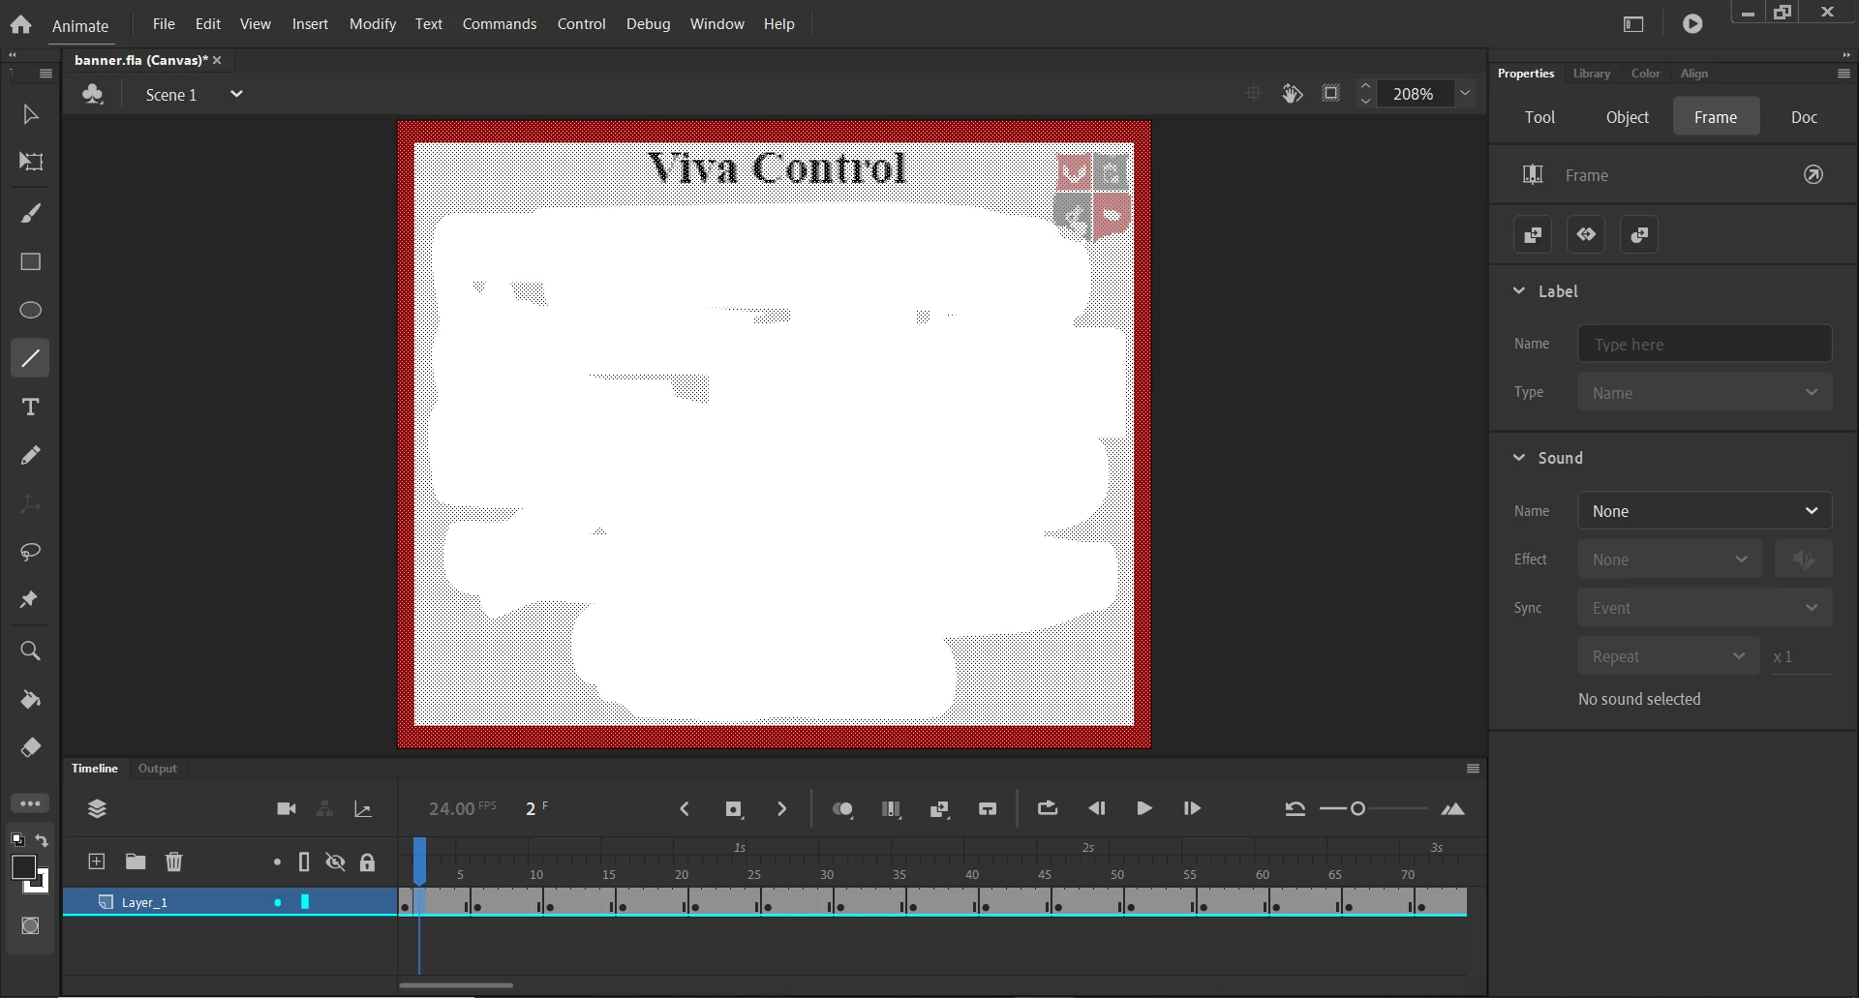Open the Commands menu
Screen dimensions: 1859x998
coord(500,24)
